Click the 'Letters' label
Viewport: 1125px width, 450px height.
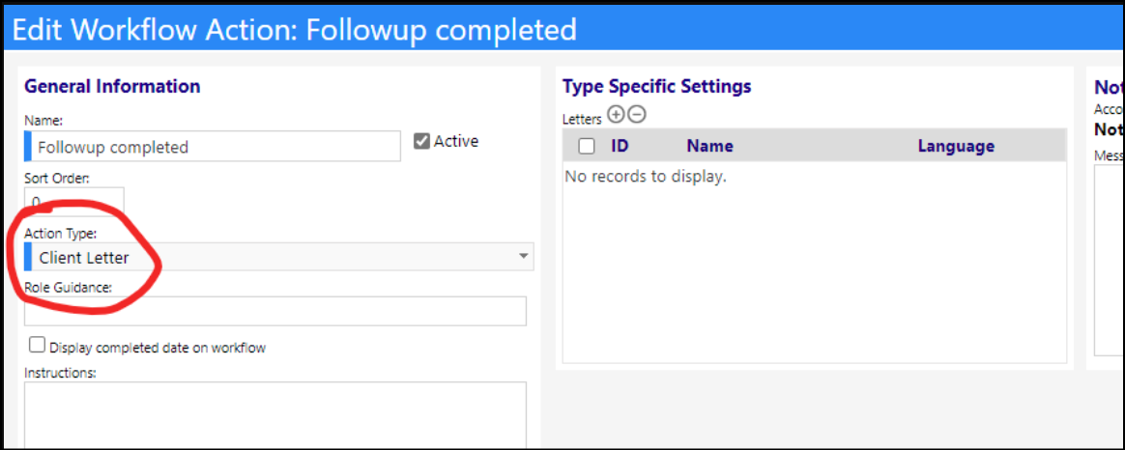[582, 119]
